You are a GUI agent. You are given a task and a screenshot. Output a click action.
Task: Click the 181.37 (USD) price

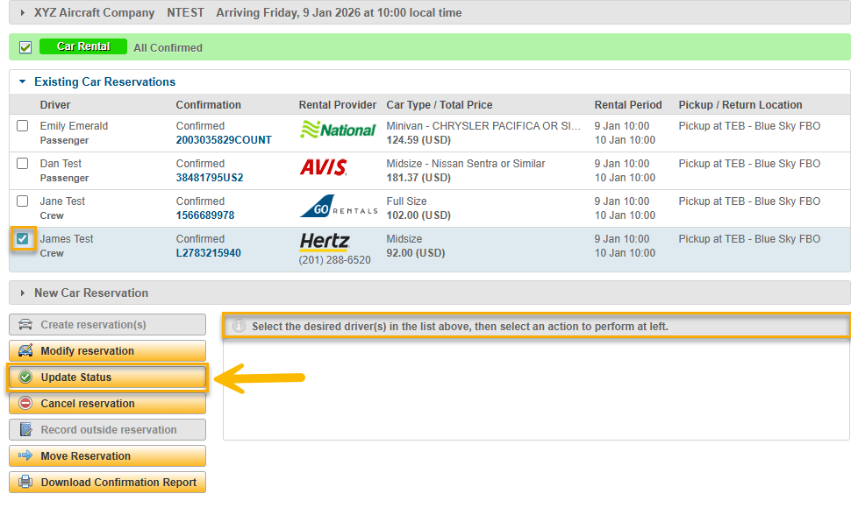[418, 178]
